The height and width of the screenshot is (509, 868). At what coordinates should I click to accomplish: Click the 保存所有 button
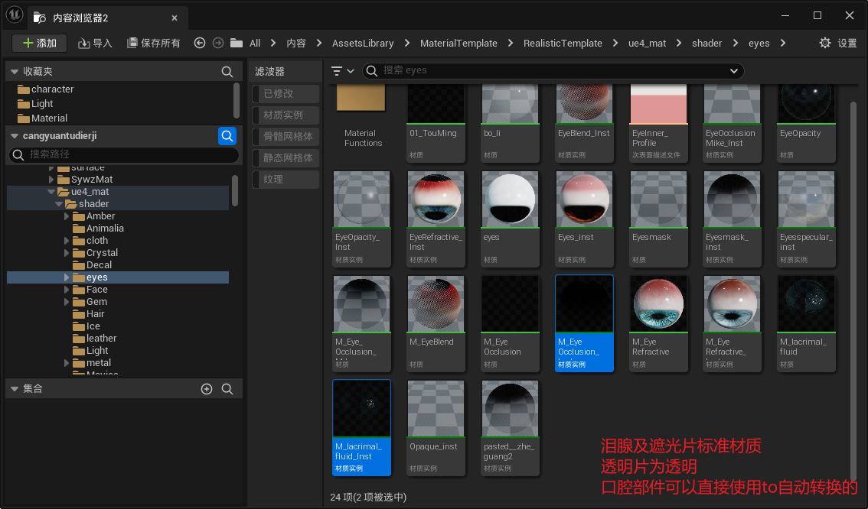coord(154,44)
